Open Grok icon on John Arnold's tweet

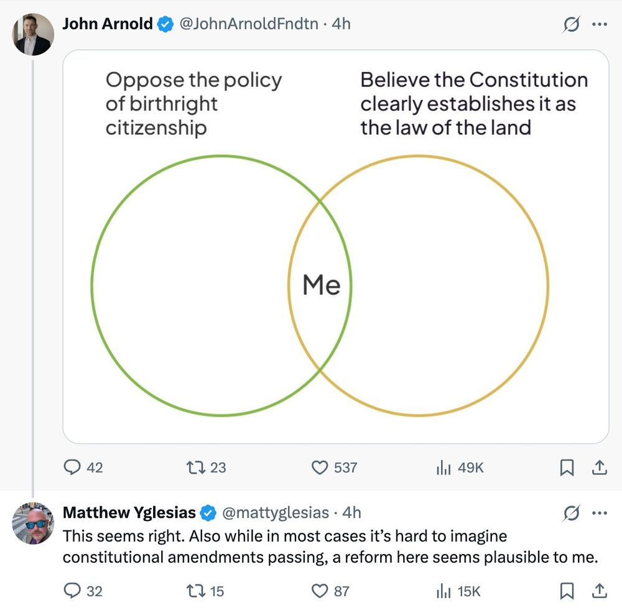point(572,24)
